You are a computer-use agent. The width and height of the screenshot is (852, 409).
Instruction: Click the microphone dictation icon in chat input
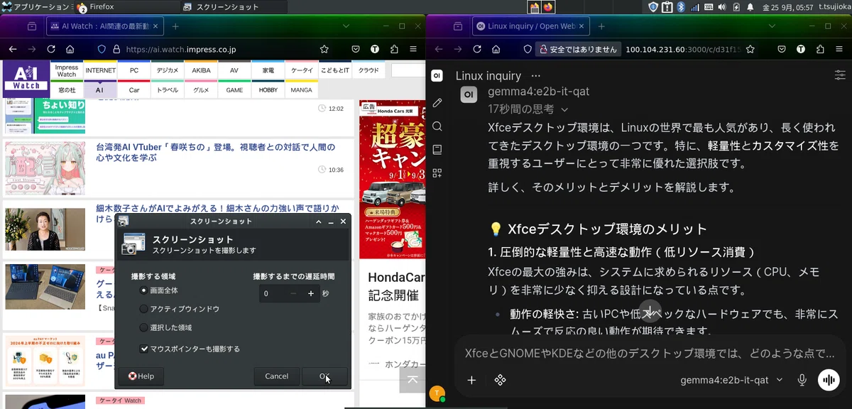point(802,380)
